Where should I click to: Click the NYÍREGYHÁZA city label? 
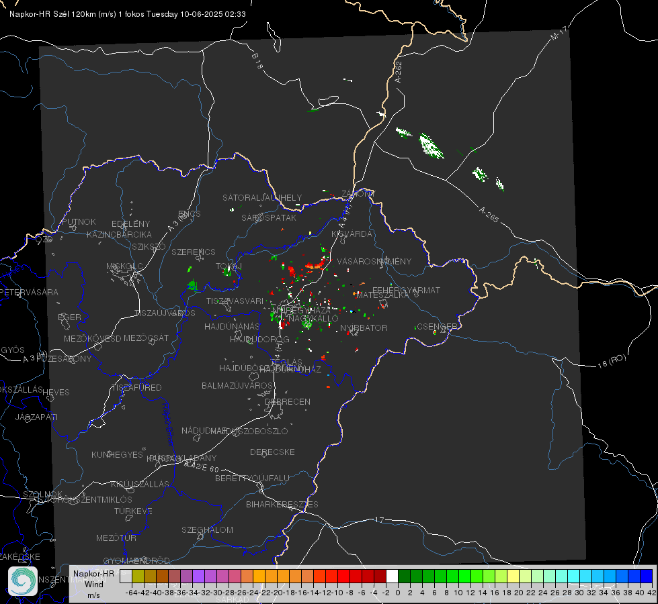coord(301,311)
